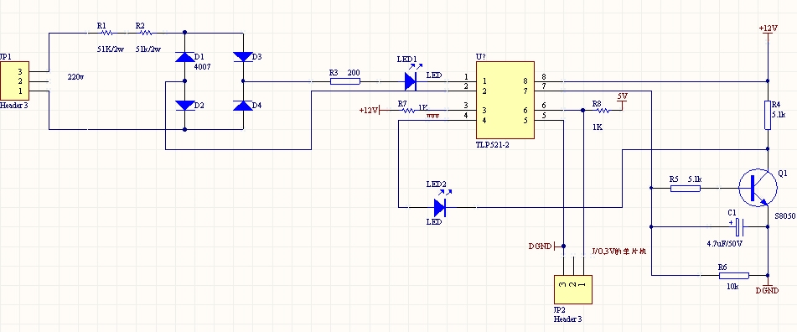Select the LED2 diode symbol
Screen dimensions: 797x332
tap(440, 207)
